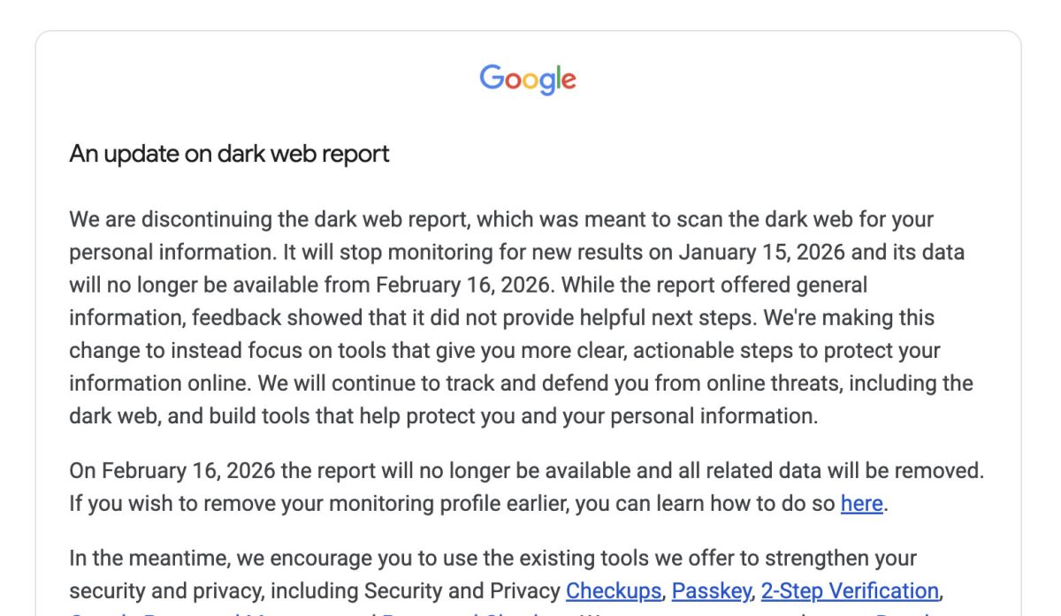Viewport: 1061px width, 616px height.
Task: Open the 2-Step Verification link
Action: click(x=850, y=590)
